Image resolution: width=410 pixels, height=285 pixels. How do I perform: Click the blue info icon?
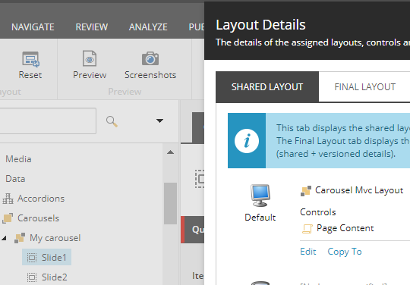coord(247,141)
